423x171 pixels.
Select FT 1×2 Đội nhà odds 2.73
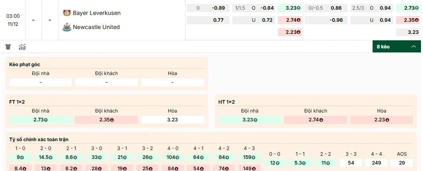pyautogui.click(x=40, y=120)
